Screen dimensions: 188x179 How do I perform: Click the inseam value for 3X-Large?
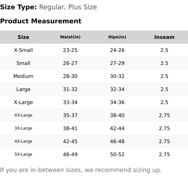coord(164,128)
